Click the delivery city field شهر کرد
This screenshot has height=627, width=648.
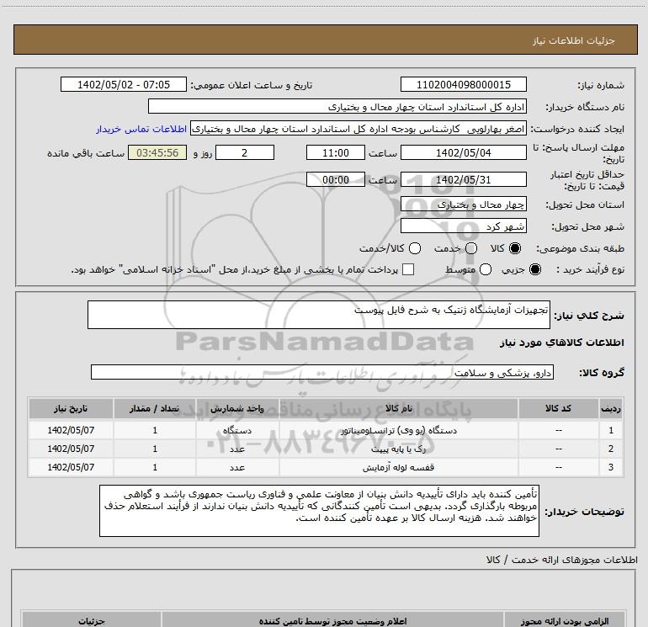click(463, 226)
